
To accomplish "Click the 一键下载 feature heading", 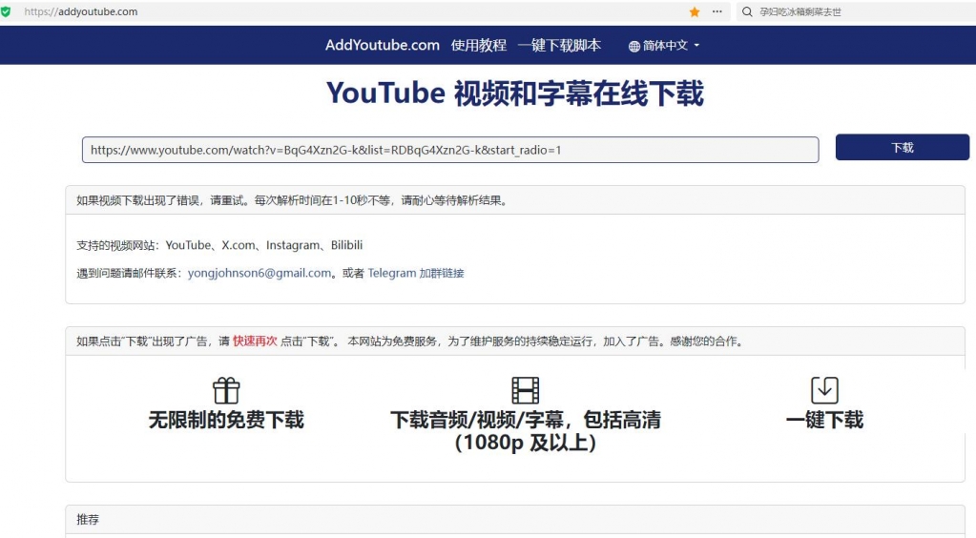I will pos(824,420).
